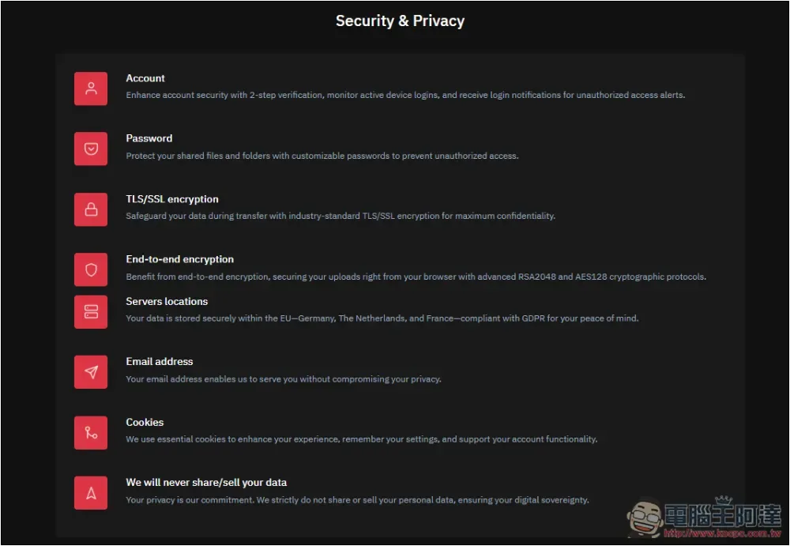Image resolution: width=790 pixels, height=546 pixels.
Task: Click the never share/sell data icon
Action: (x=91, y=492)
